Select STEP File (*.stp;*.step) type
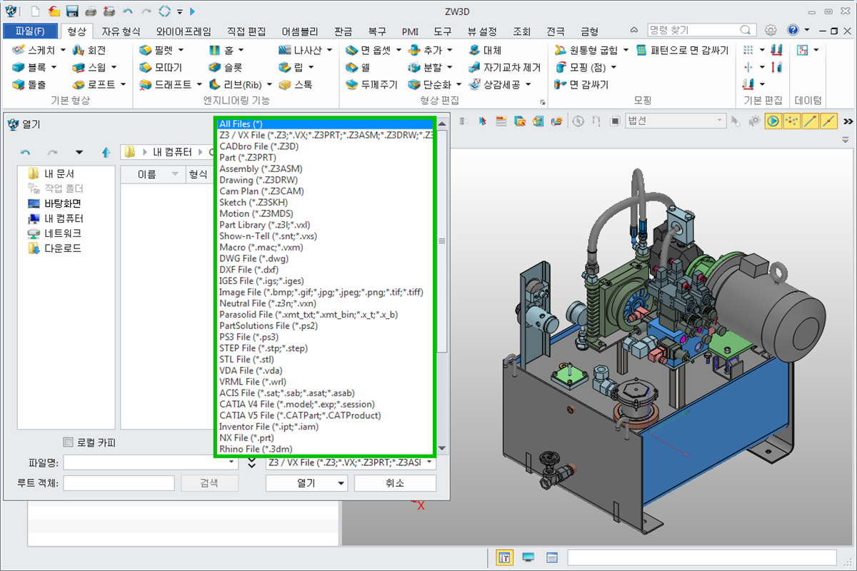This screenshot has width=857, height=571. click(x=264, y=348)
